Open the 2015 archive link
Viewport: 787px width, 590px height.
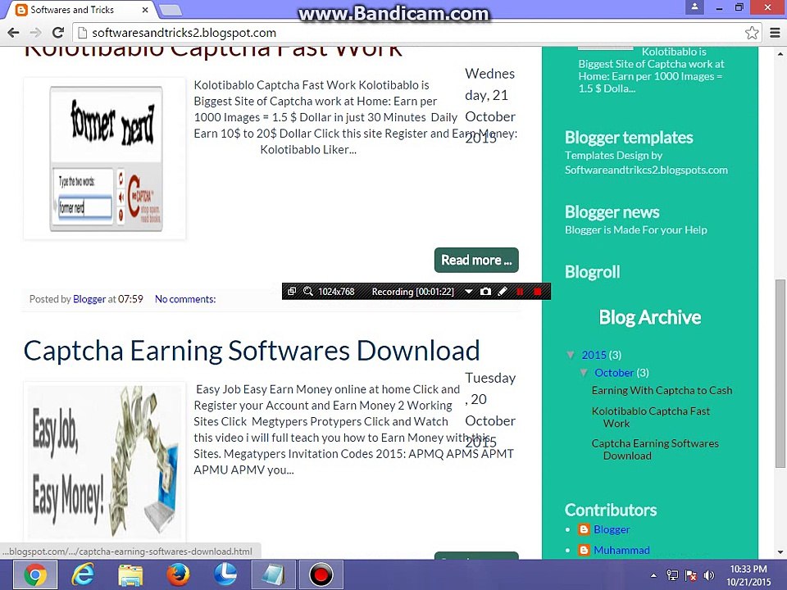pyautogui.click(x=594, y=355)
